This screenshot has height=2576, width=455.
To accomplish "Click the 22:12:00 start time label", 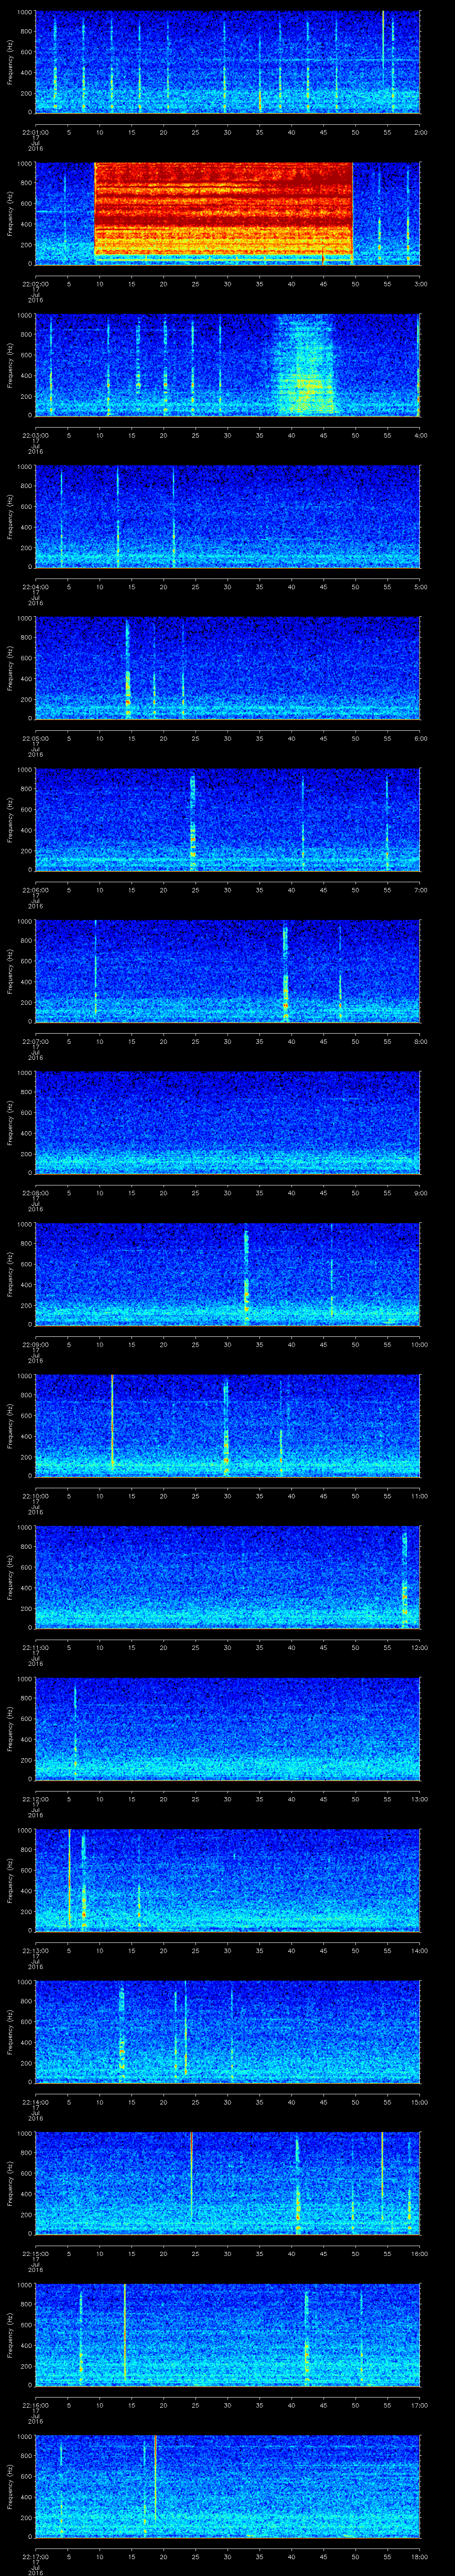I will pos(36,1799).
